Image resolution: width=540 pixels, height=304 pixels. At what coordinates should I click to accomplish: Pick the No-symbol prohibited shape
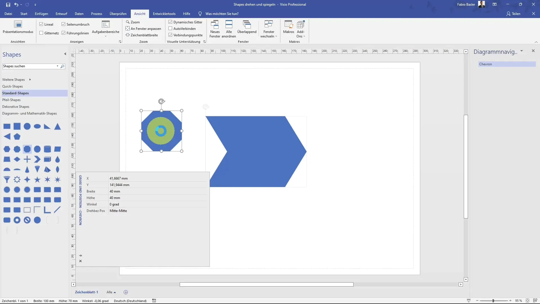tap(27, 220)
